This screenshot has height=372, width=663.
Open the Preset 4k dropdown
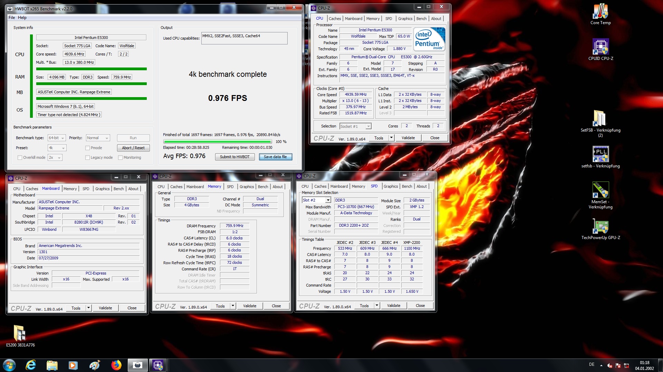pos(57,148)
